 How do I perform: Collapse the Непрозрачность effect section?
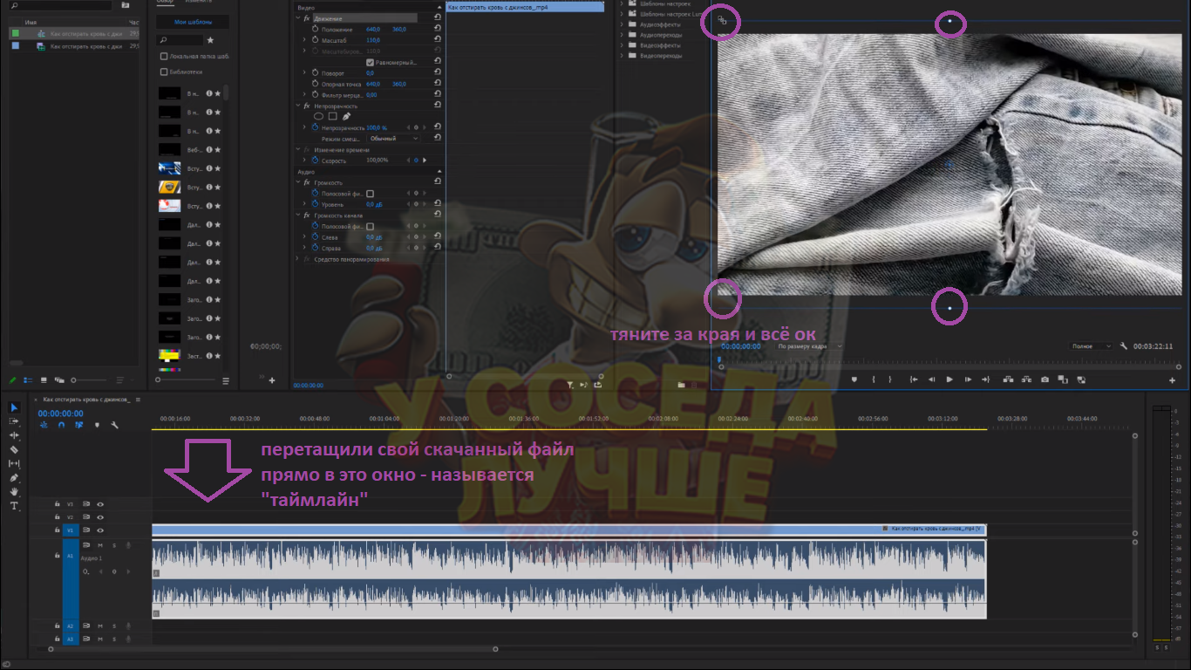click(296, 106)
